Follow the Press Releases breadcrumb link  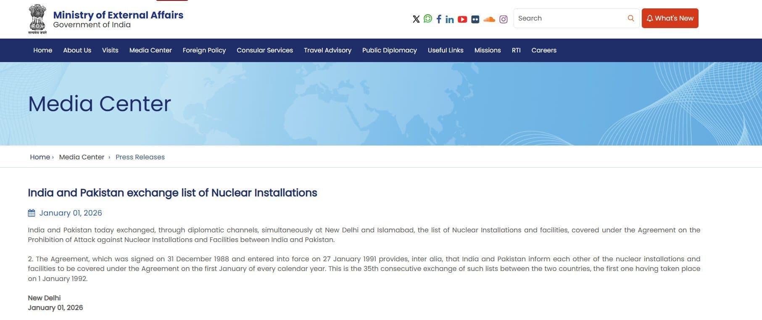pos(140,157)
